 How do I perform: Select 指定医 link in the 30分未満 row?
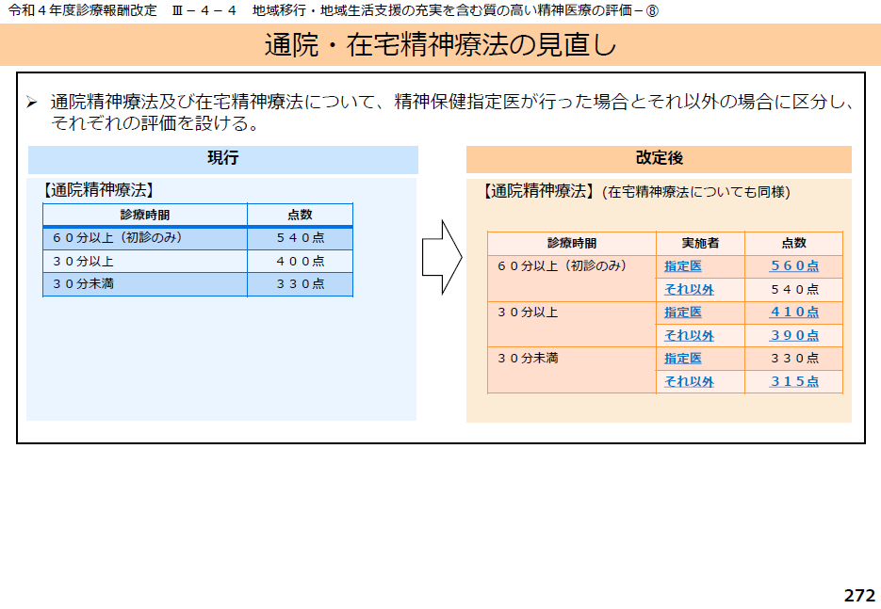pyautogui.click(x=683, y=359)
